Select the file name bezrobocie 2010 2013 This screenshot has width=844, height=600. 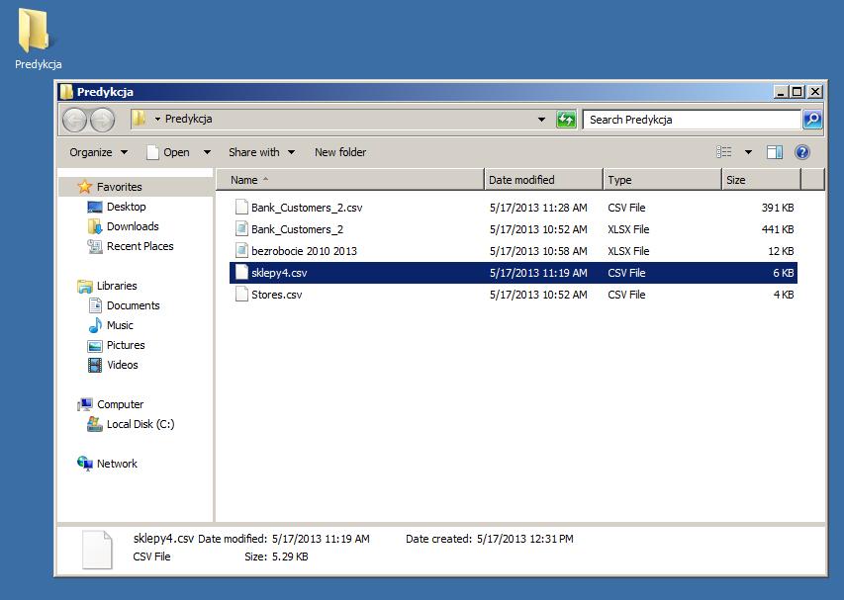pos(304,251)
